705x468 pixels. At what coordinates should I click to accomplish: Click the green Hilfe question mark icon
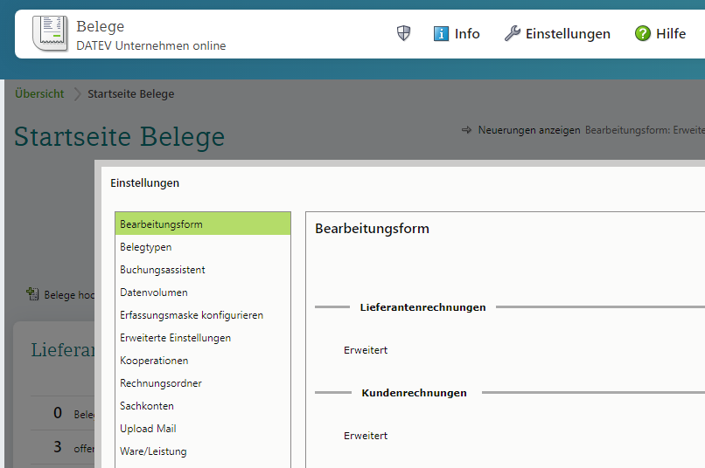tap(643, 33)
